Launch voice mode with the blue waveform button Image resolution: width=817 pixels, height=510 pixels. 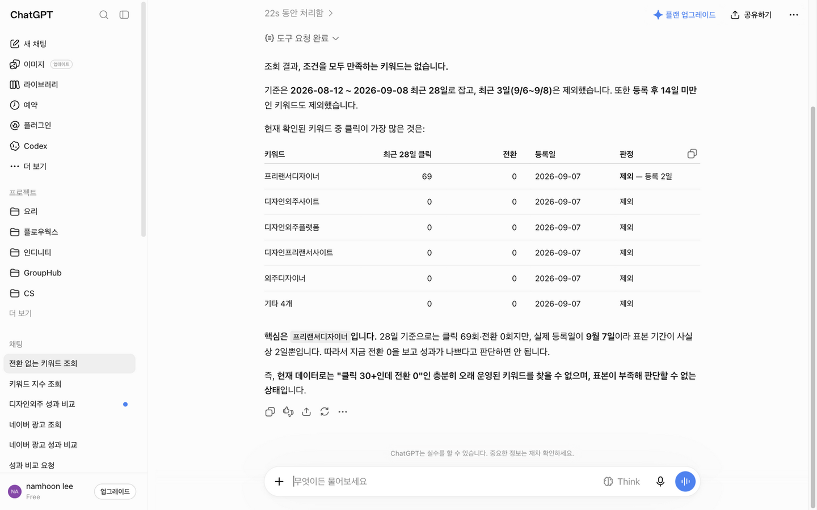coord(685,482)
